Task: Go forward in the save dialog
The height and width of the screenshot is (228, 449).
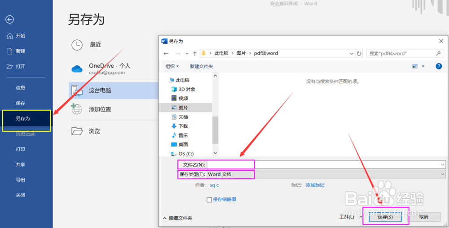Action: pyautogui.click(x=178, y=53)
